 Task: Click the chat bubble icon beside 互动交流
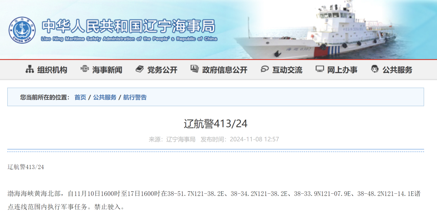[265, 69]
